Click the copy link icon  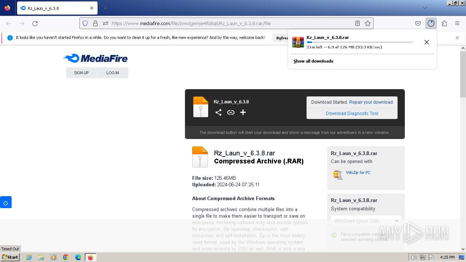click(231, 112)
